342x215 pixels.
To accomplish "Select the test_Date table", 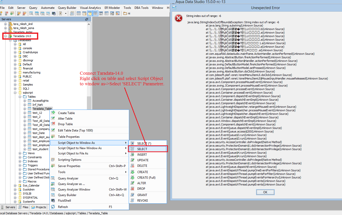I will point(39,133).
